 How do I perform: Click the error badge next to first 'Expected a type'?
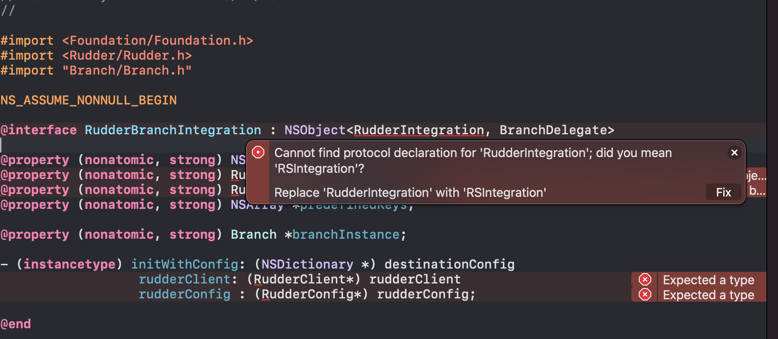[x=645, y=279]
